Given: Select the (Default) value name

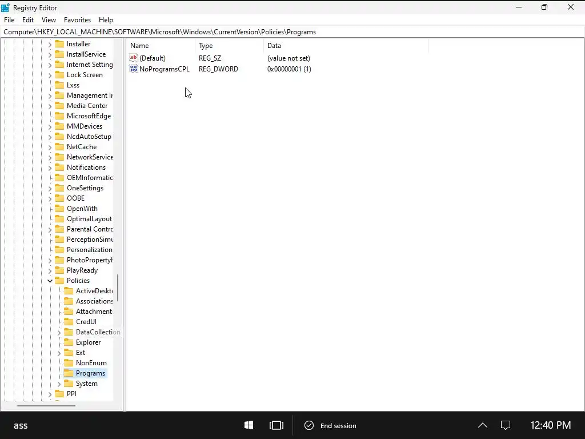Looking at the screenshot, I should [152, 58].
